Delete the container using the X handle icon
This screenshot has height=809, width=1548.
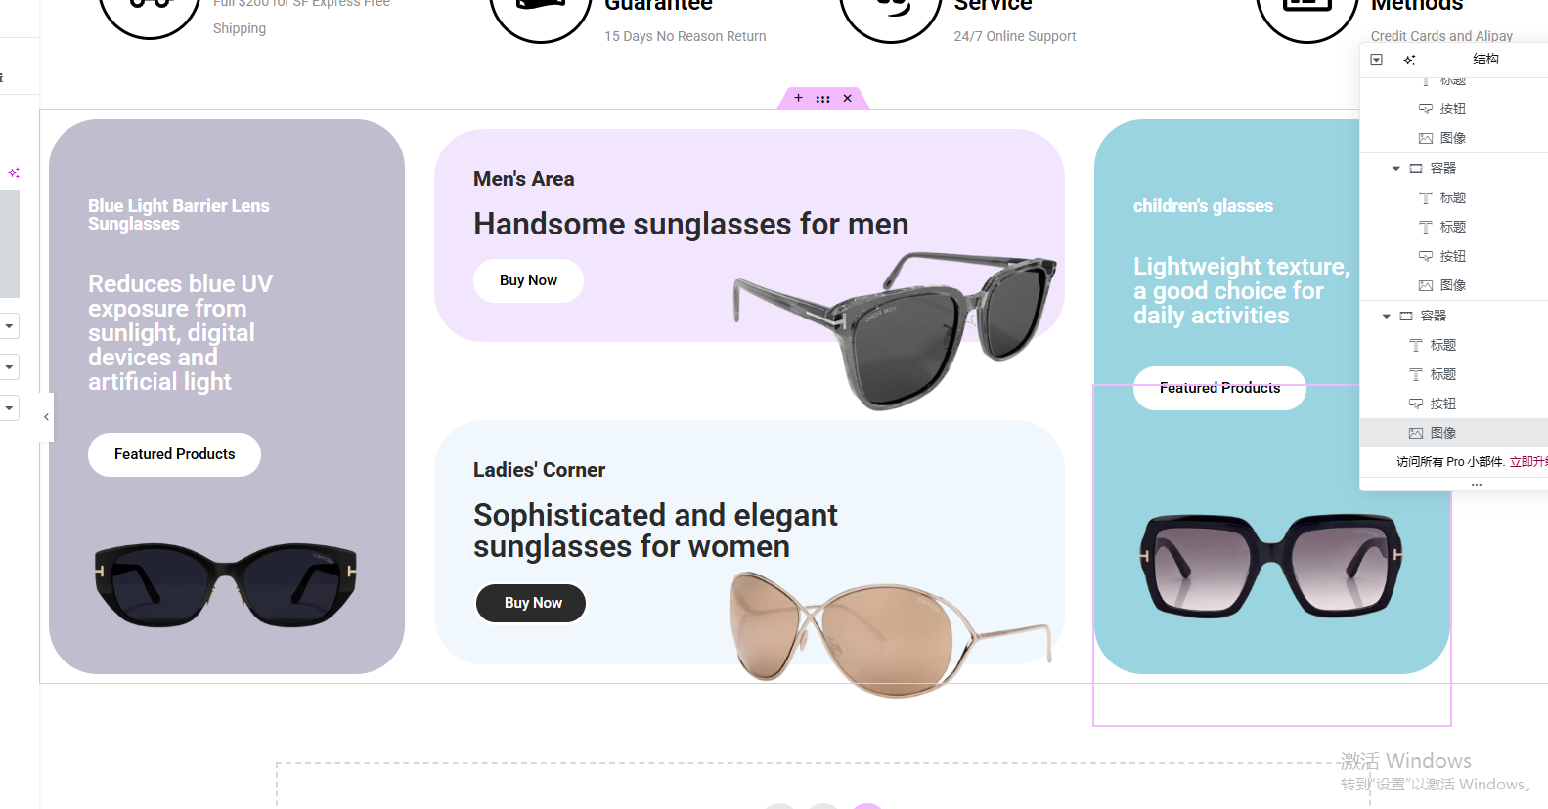pyautogui.click(x=847, y=98)
